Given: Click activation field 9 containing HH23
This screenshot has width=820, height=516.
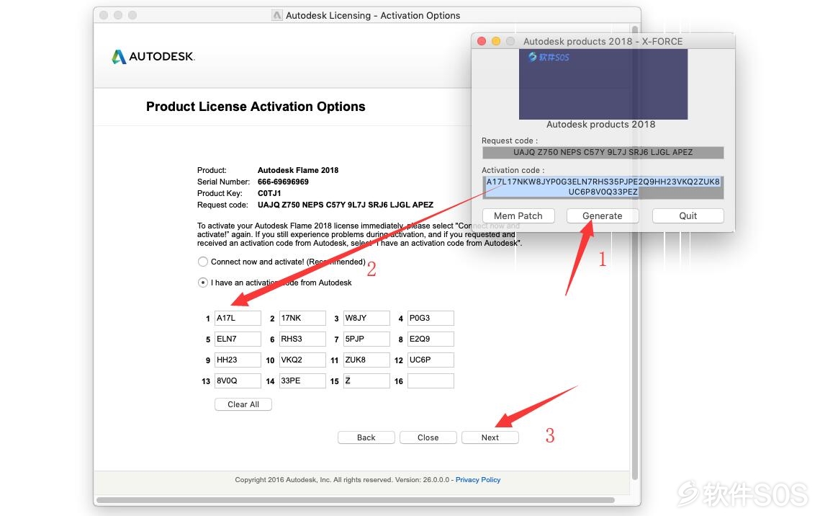Looking at the screenshot, I should tap(238, 360).
